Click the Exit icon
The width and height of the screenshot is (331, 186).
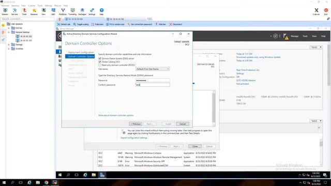click(x=326, y=11)
